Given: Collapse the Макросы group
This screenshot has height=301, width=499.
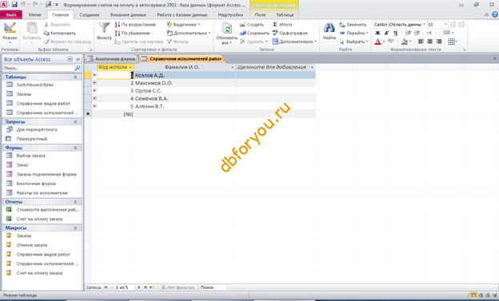Looking at the screenshot, I should point(75,228).
